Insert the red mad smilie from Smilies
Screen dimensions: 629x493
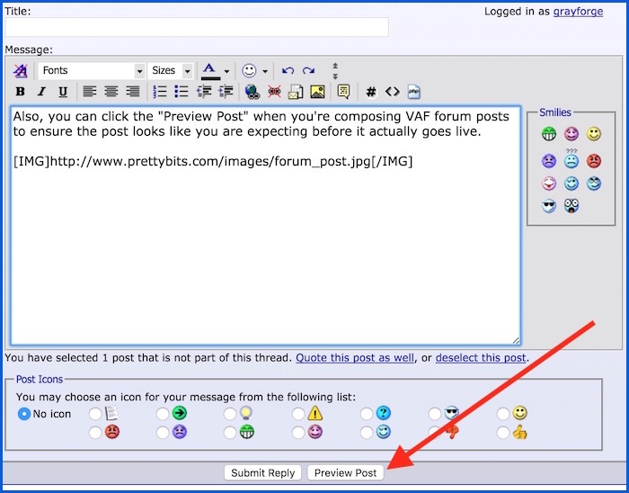(594, 161)
